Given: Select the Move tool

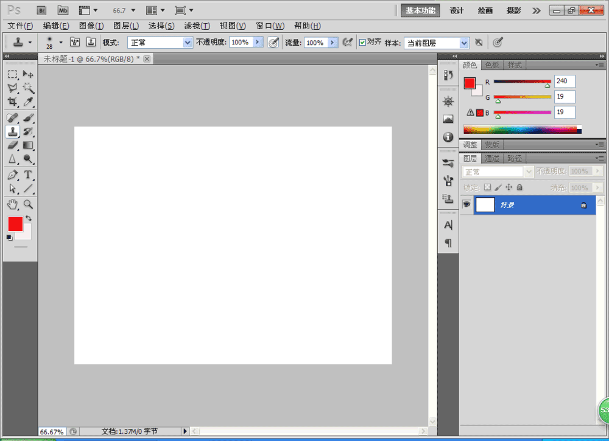Looking at the screenshot, I should point(28,74).
